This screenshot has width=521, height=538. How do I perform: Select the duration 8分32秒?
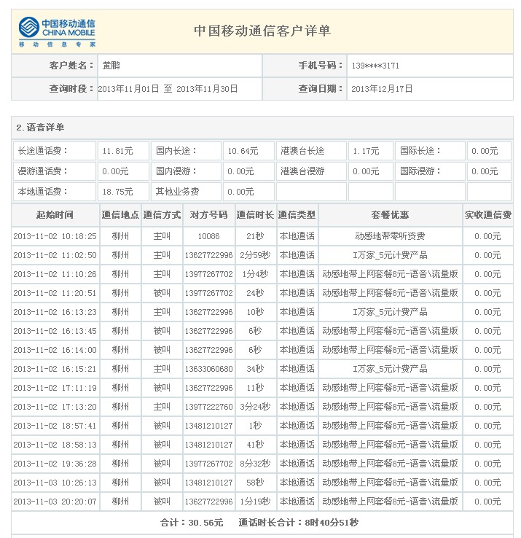click(x=255, y=464)
